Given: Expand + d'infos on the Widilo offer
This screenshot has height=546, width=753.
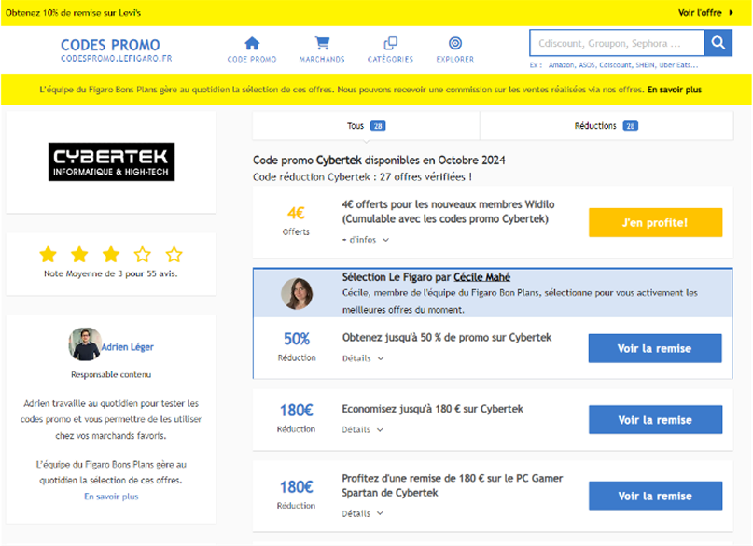Looking at the screenshot, I should [x=366, y=240].
